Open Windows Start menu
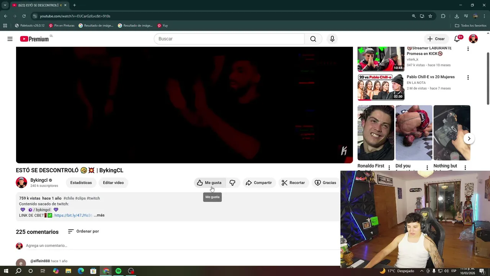490x276 pixels. click(6, 271)
